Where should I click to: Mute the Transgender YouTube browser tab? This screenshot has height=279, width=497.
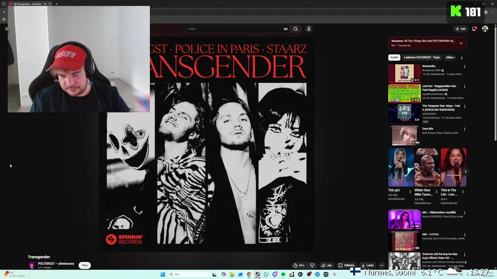pyautogui.click(x=45, y=4)
